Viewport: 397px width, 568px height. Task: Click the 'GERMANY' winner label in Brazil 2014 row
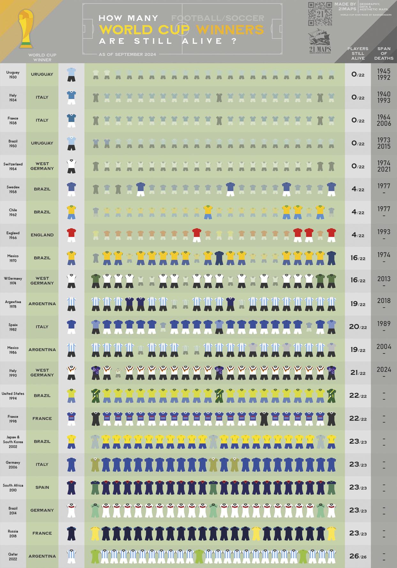tap(42, 511)
